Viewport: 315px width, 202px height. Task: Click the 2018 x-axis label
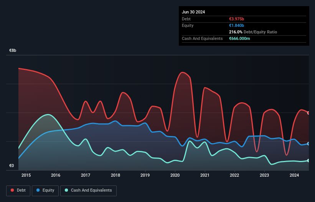115,175
